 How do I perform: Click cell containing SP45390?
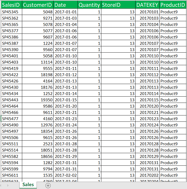click(11, 49)
